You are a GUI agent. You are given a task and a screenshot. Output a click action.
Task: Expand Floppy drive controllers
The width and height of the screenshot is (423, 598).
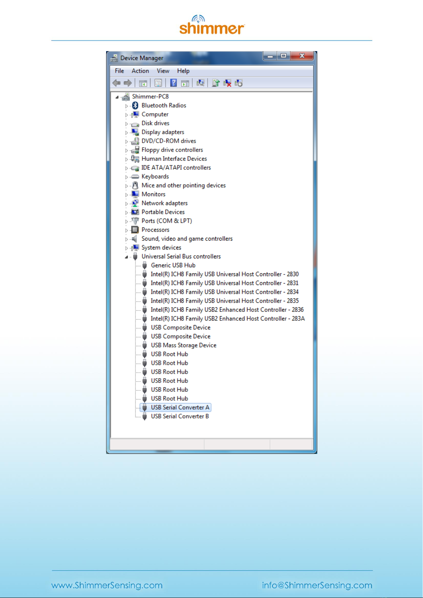(x=126, y=150)
